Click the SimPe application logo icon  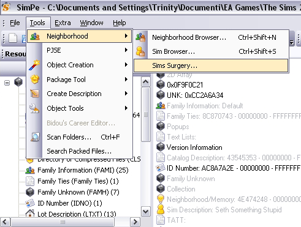pos(6,7)
